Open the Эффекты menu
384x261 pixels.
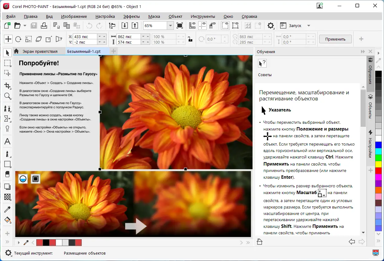(x=131, y=17)
